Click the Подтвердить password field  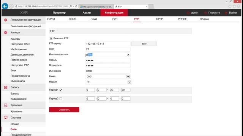pyautogui.click(x=108, y=66)
